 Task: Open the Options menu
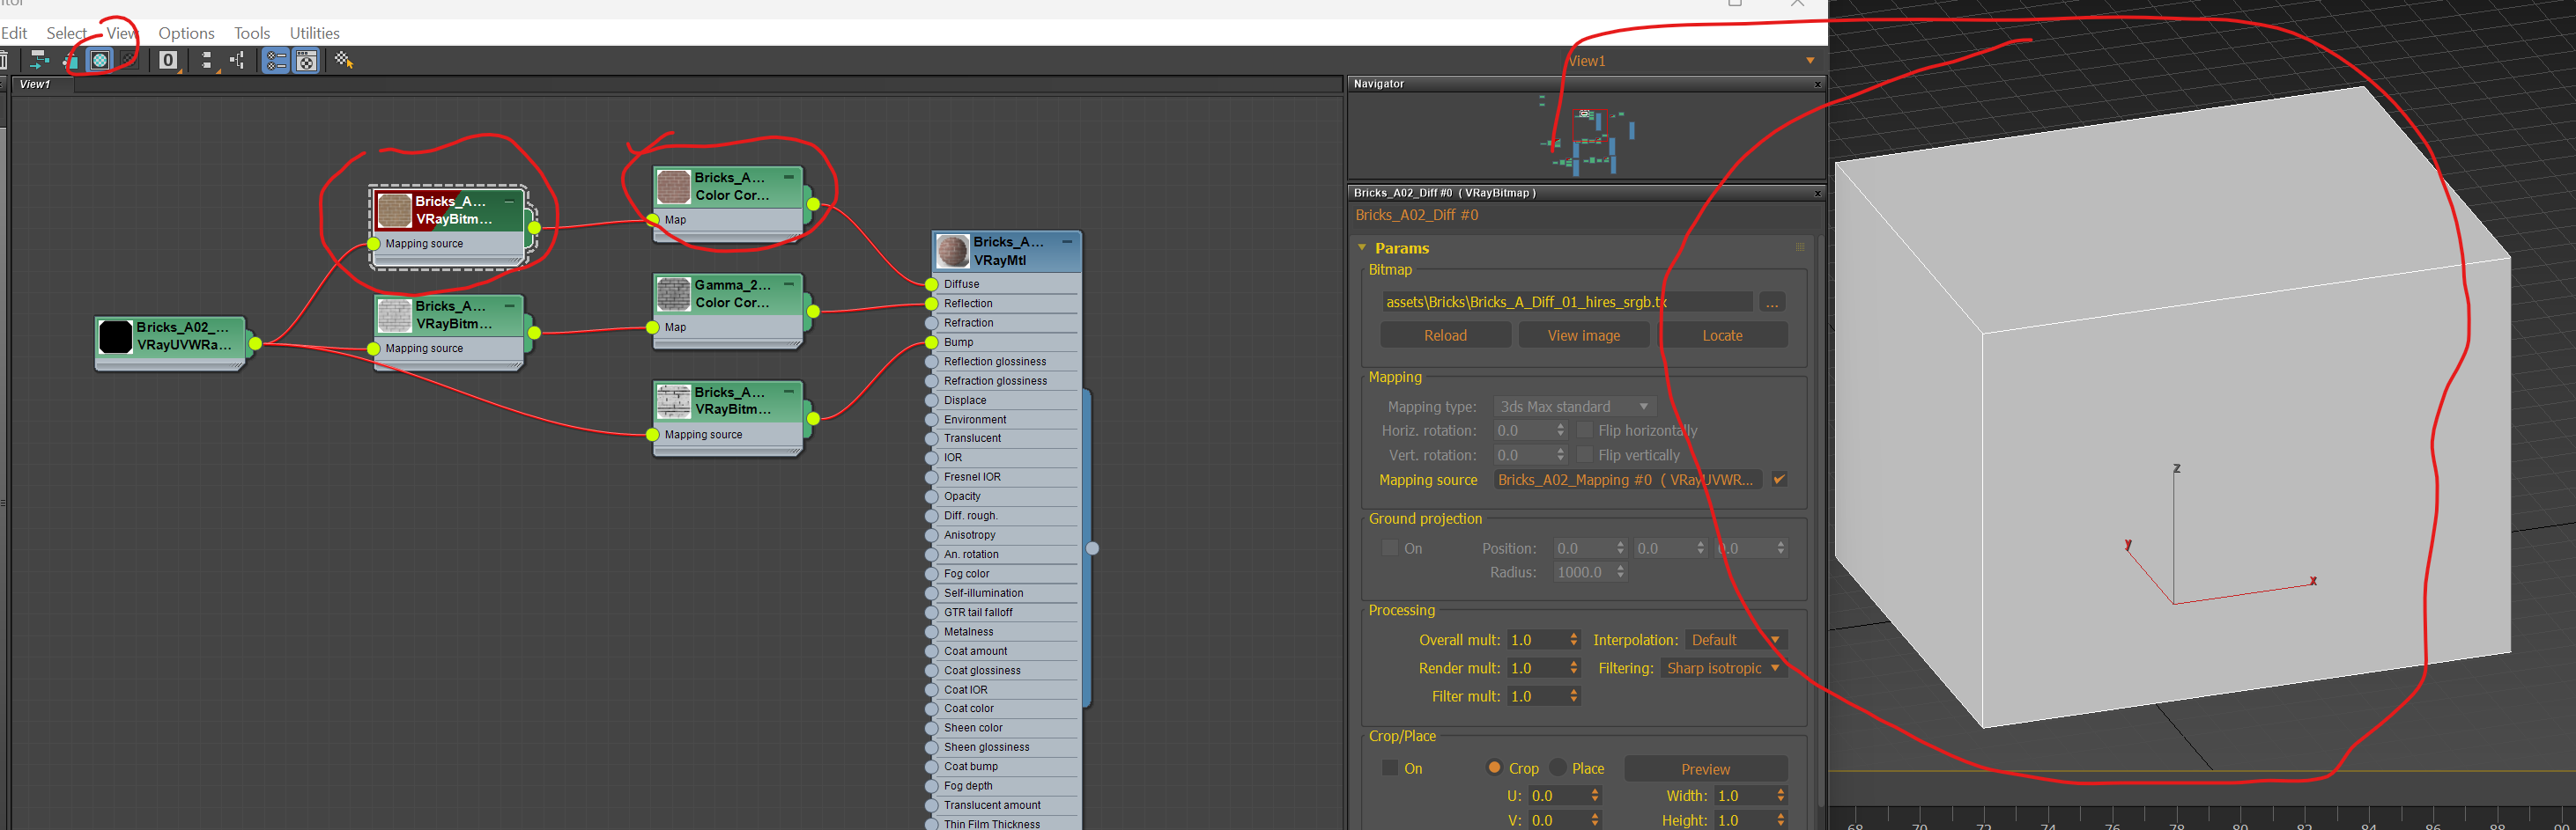click(x=186, y=33)
